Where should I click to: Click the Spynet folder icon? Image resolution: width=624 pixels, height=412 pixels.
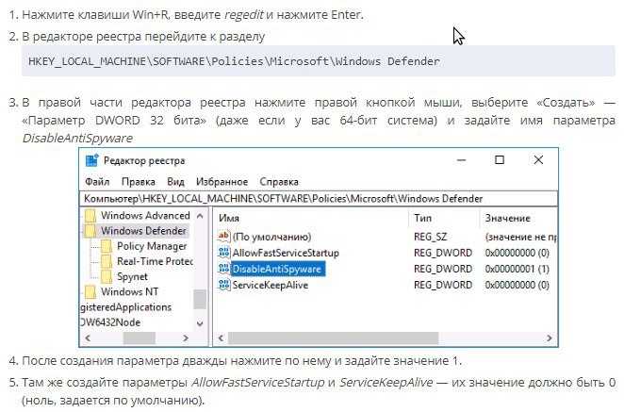pos(107,276)
